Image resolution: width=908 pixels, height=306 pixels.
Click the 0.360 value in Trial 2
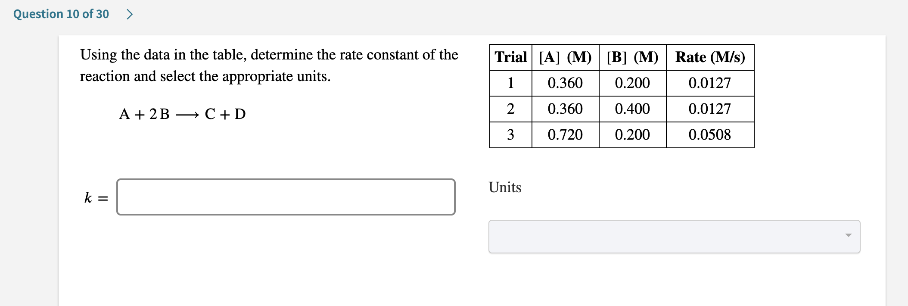coord(565,109)
